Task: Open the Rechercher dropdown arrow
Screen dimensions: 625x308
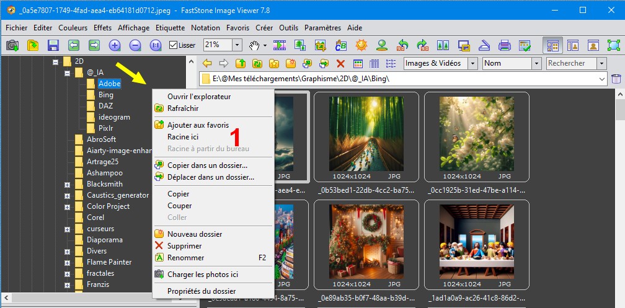Action: click(x=601, y=63)
